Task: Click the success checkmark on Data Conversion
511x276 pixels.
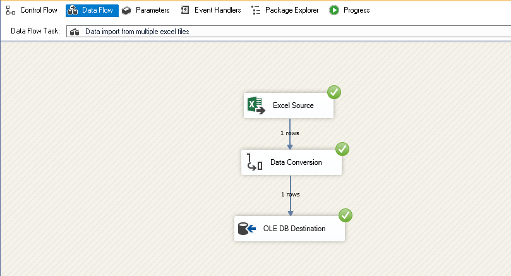Action: point(342,150)
